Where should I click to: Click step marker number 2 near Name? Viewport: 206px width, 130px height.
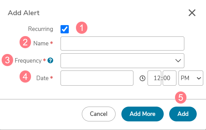[x=25, y=42]
